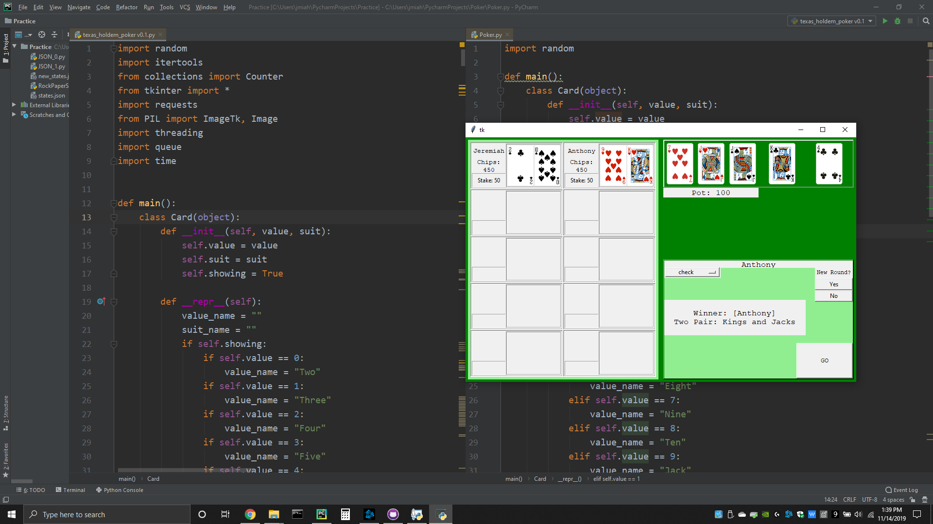Run the texas_holdem_poker v0.1 configuration
The image size is (933, 524).
(x=884, y=21)
